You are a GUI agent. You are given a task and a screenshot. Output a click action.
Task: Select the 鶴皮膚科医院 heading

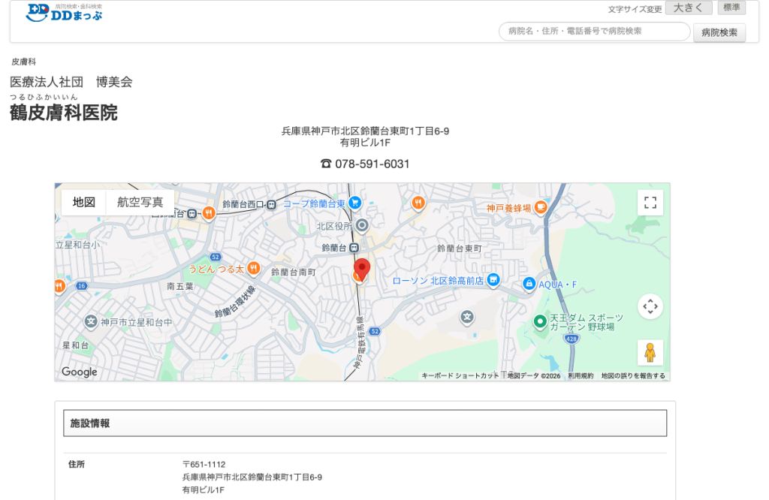(x=64, y=113)
